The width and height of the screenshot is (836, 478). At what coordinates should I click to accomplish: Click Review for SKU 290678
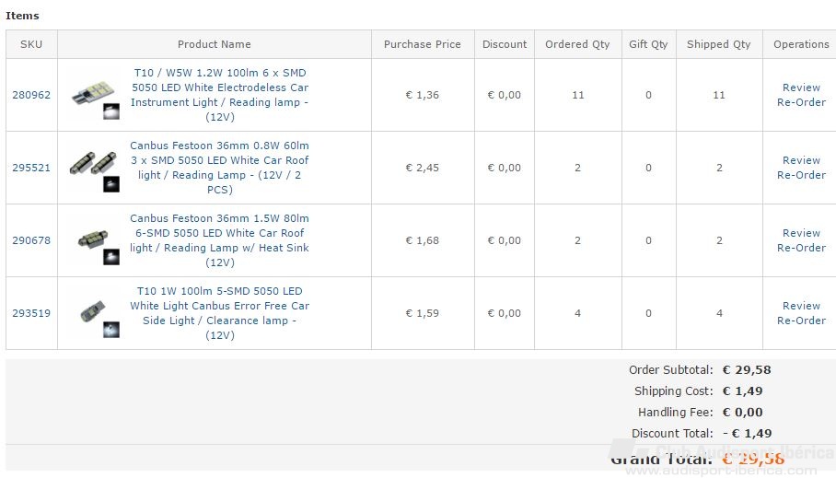(801, 233)
